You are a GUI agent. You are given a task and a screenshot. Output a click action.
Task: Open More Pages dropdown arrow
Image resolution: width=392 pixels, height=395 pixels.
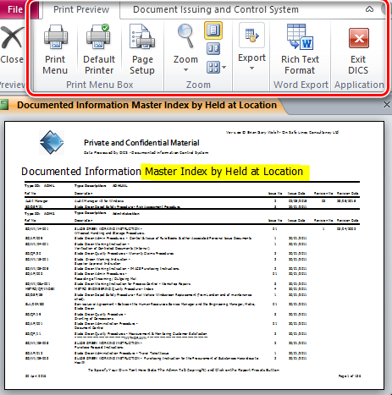pos(224,68)
